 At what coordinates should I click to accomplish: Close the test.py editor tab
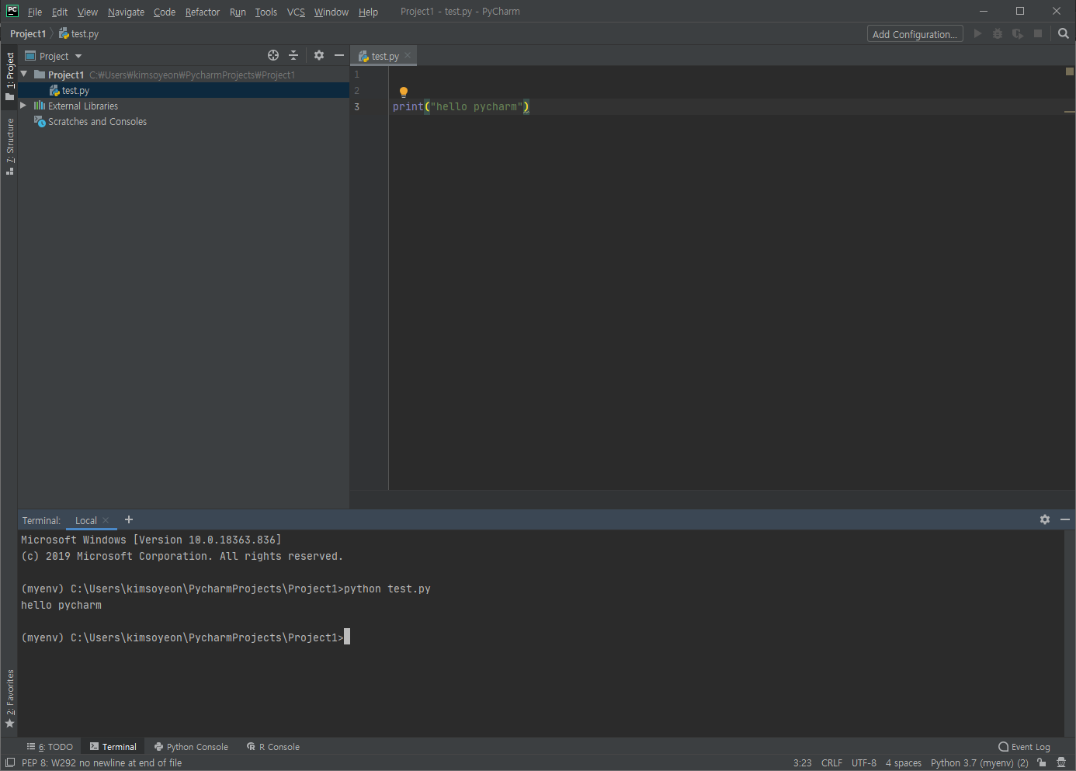408,55
